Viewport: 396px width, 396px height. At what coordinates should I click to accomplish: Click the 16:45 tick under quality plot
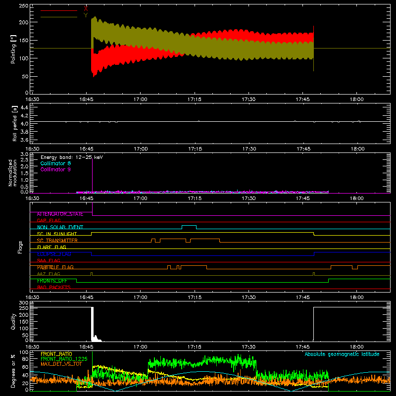(x=86, y=347)
